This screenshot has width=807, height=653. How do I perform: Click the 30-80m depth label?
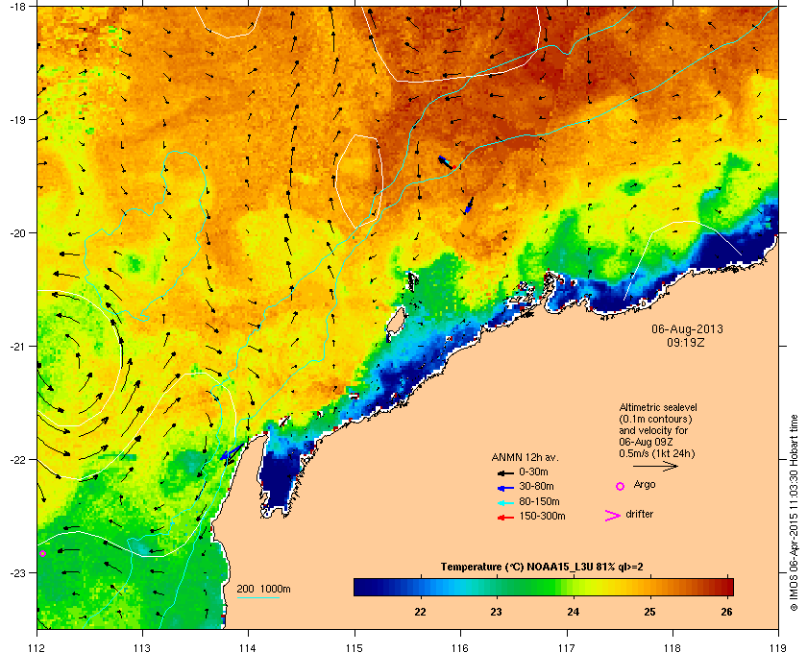536,486
